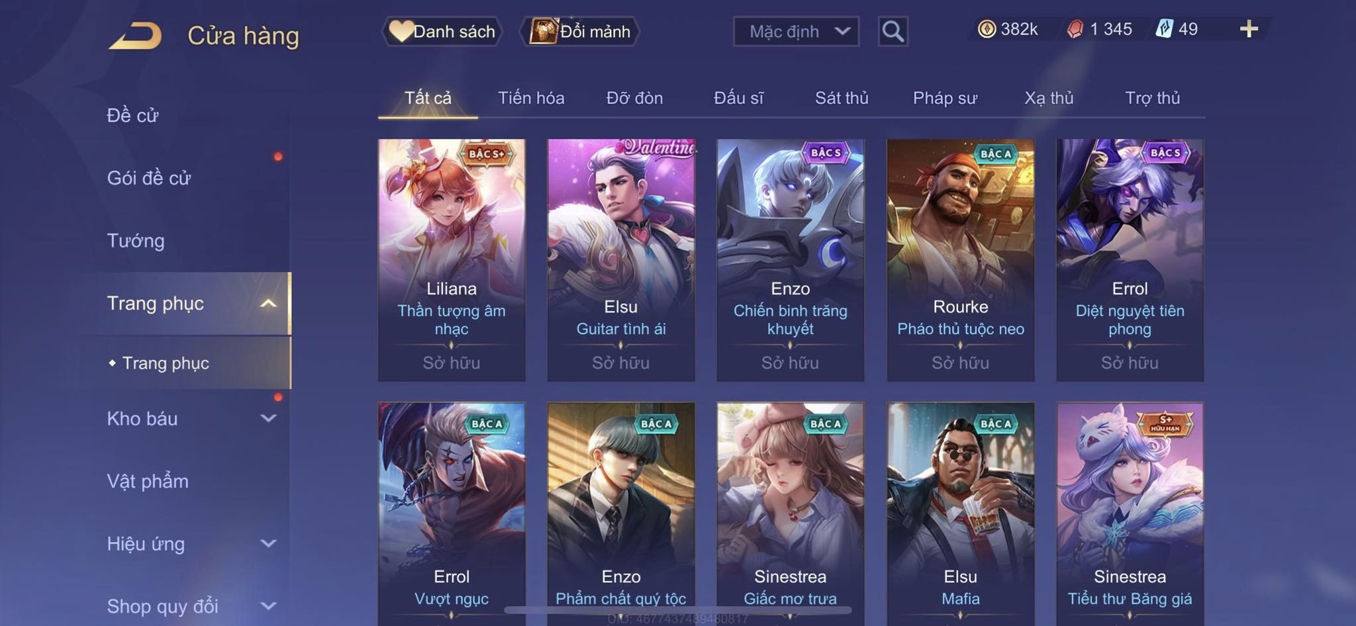The image size is (1356, 626).
Task: Go to the Tướng sidebar item
Action: pos(136,240)
